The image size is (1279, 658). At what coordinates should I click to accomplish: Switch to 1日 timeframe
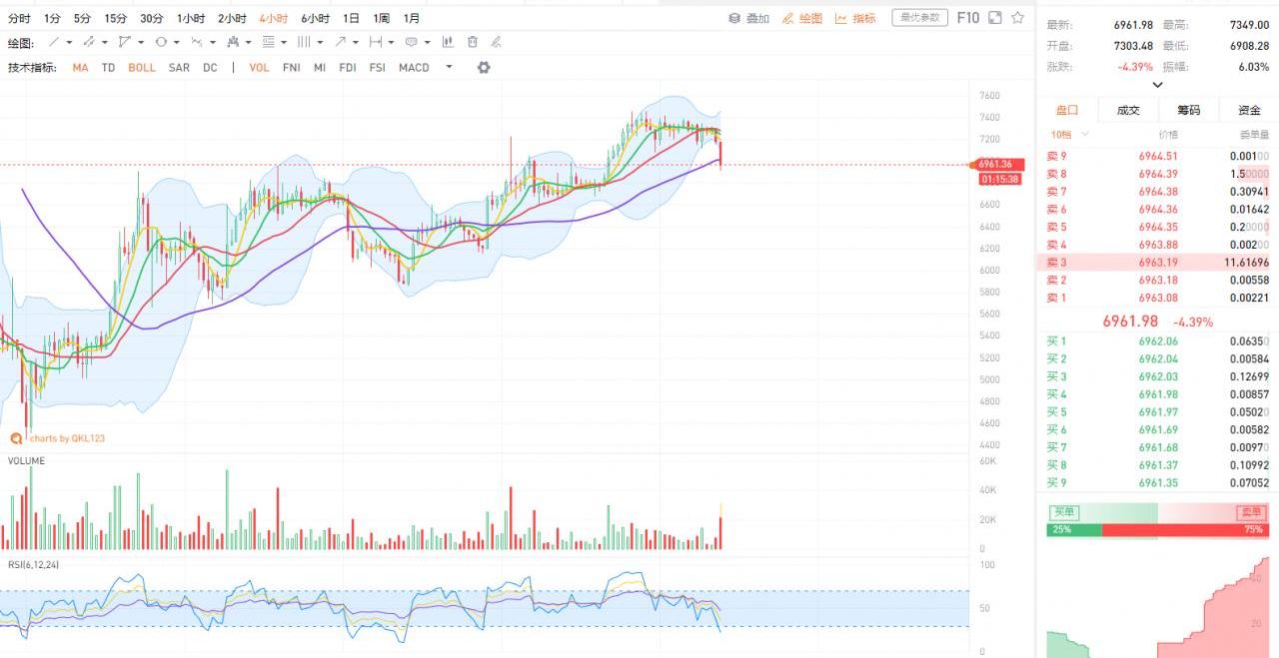351,19
